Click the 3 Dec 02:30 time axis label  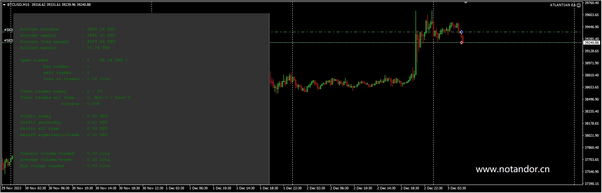click(457, 188)
